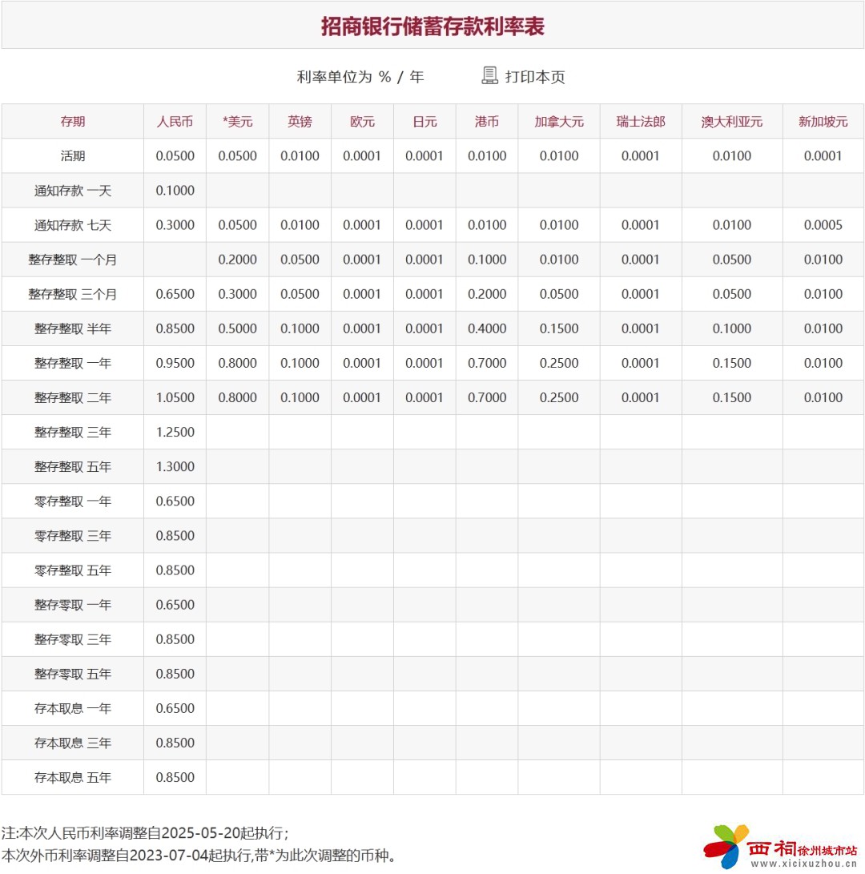The width and height of the screenshot is (865, 874).
Task: Click the 打印本页 link
Action: [x=534, y=76]
